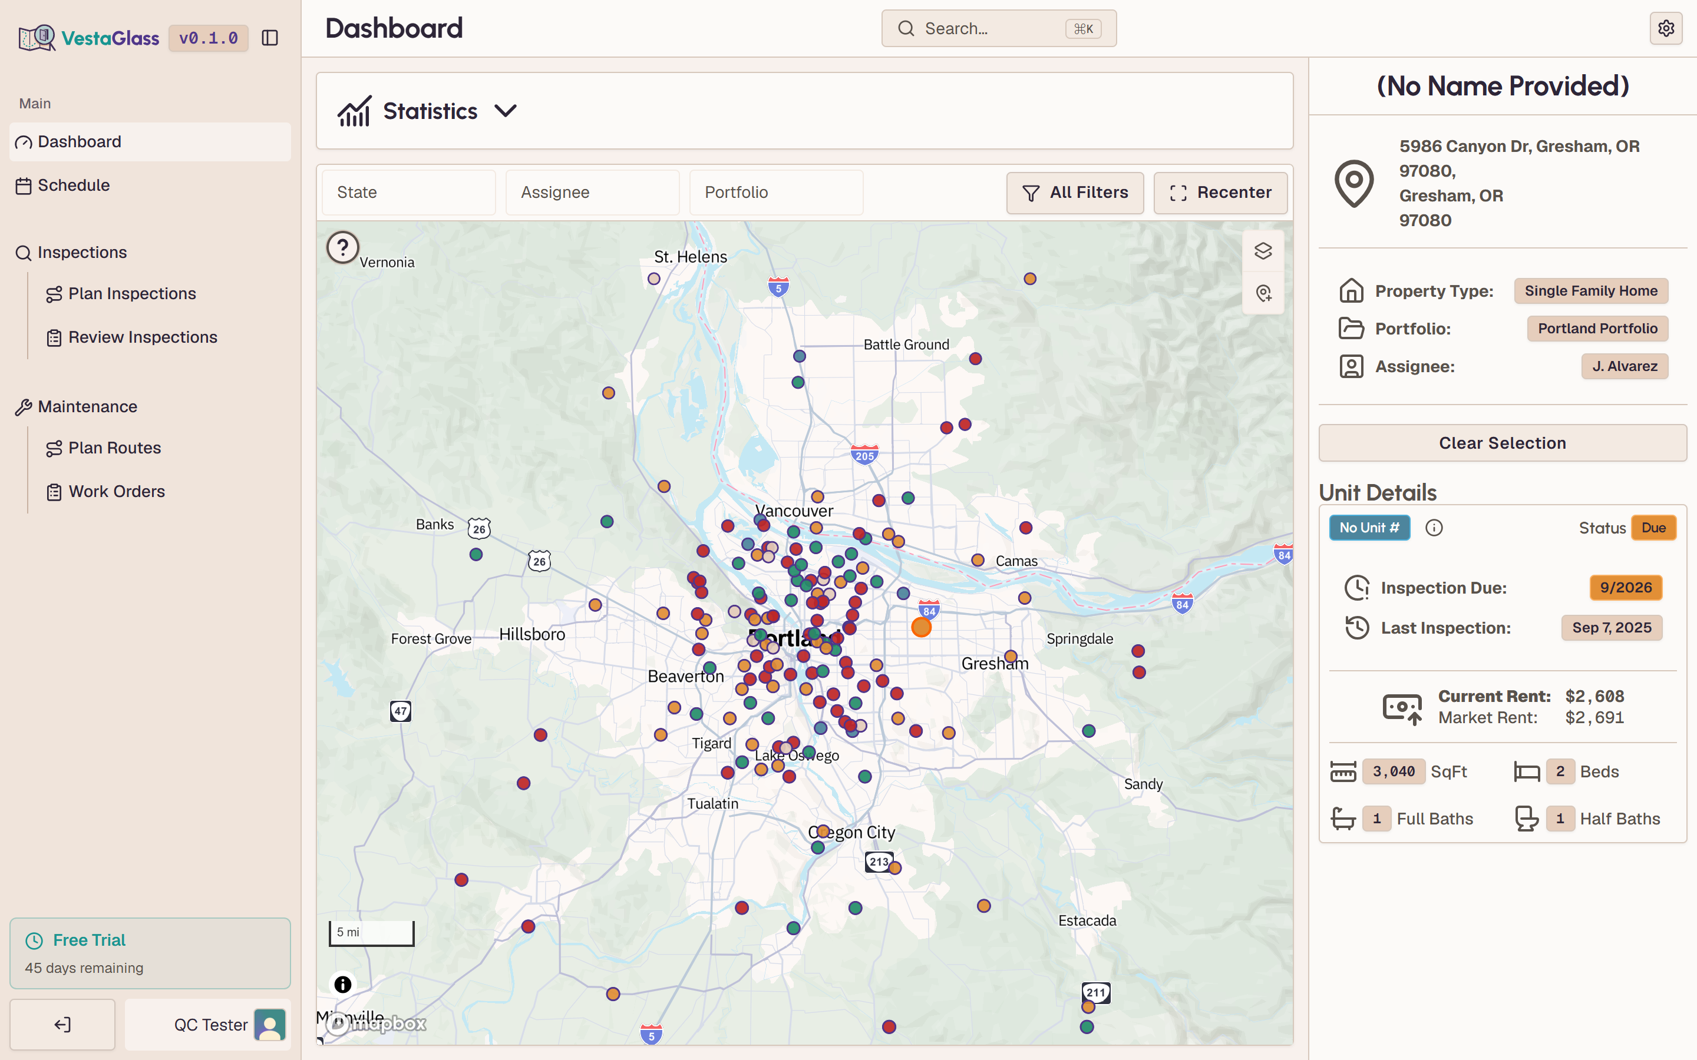Click the No Unit # badge
Screen dimensions: 1697x1060
point(1369,528)
